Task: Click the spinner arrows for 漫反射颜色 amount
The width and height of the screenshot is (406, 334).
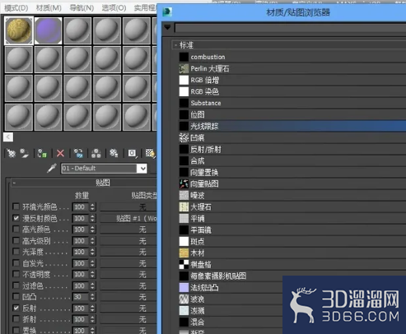Action: (x=92, y=218)
